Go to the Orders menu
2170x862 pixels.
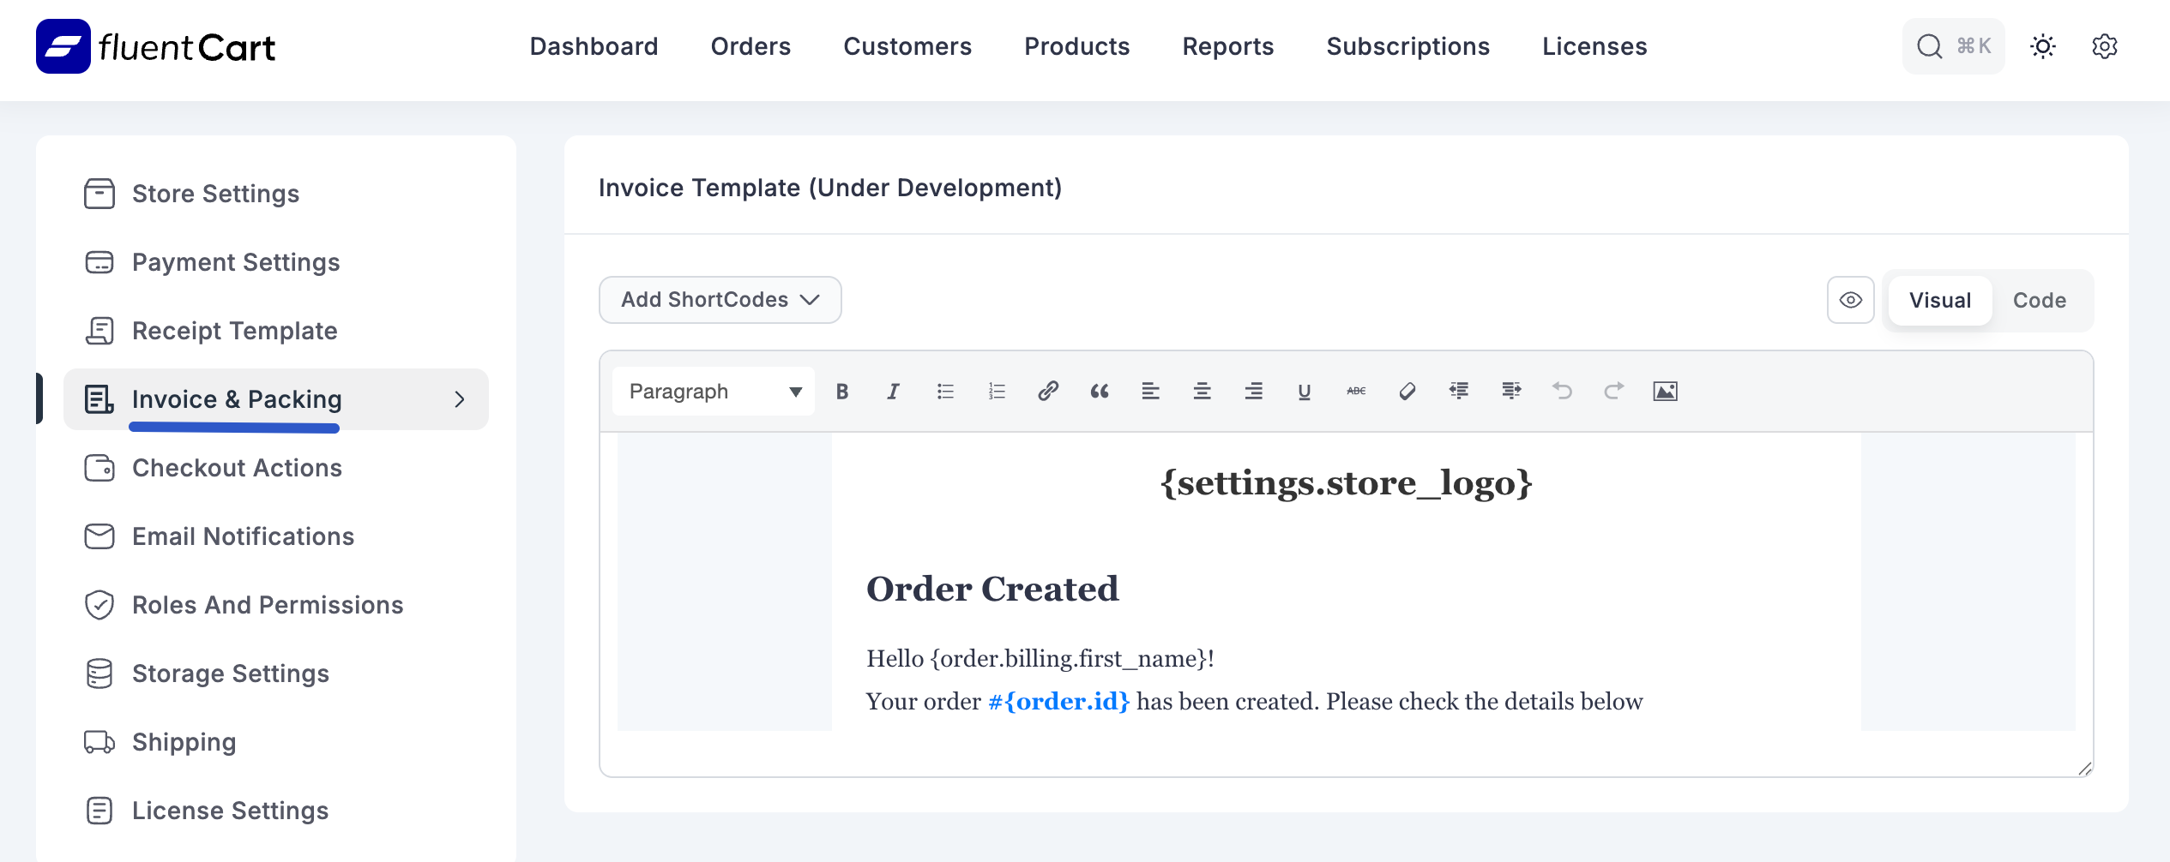tap(750, 46)
